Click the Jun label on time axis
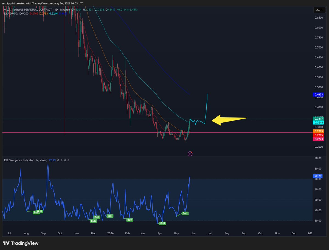Screen dimensions: 329x250 pos(193,233)
